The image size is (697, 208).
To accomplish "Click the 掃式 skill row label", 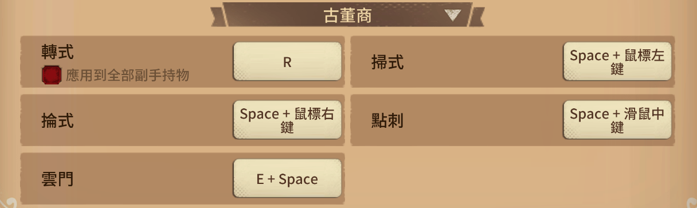I will click(x=387, y=62).
